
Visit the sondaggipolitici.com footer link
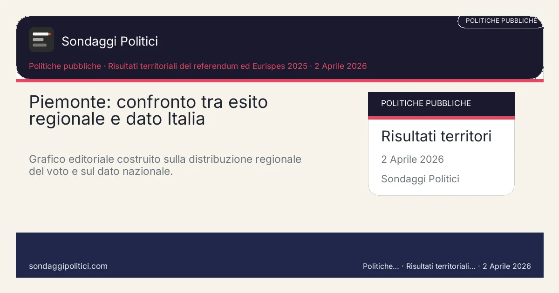click(x=68, y=266)
